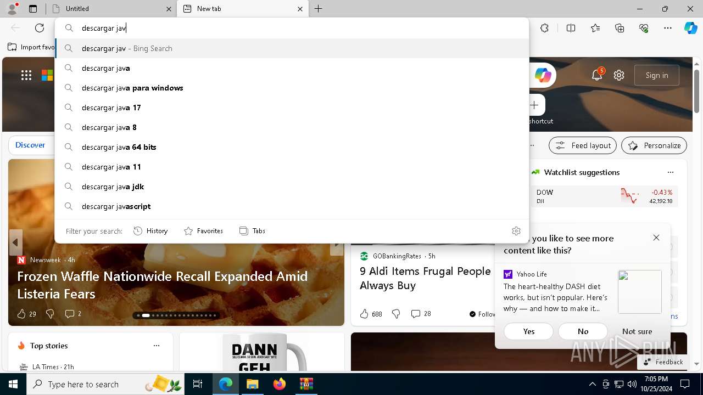703x395 pixels.
Task: Like the Frozen Waffle article
Action: tap(21, 314)
